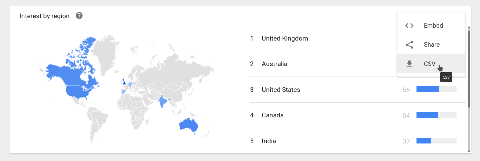Click the India interest bar showing 37

(436, 140)
